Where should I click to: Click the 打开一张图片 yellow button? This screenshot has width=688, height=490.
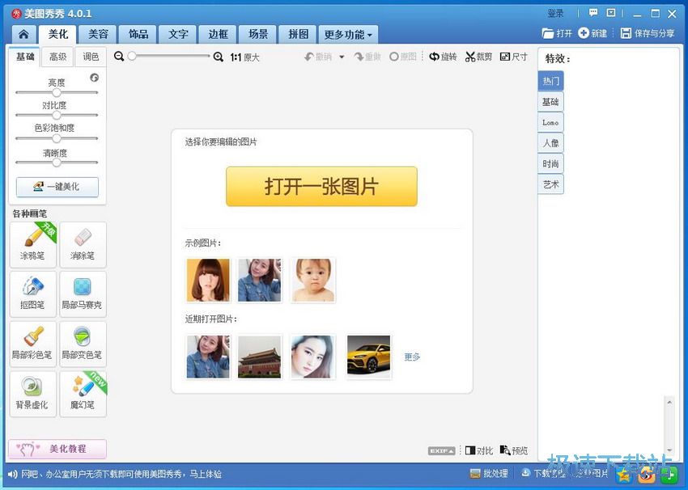pyautogui.click(x=321, y=186)
